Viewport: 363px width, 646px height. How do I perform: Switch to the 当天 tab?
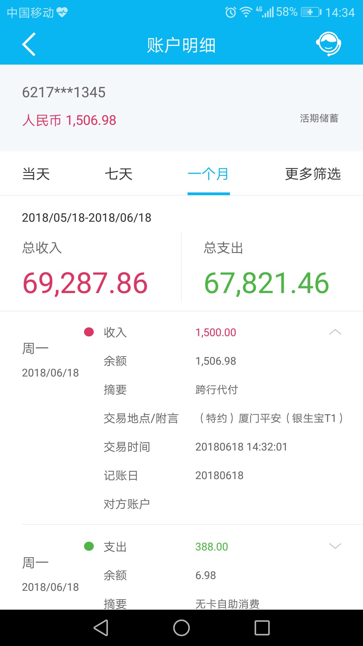tap(36, 174)
